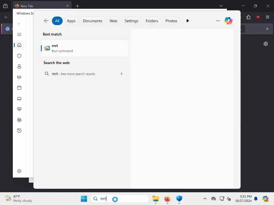Switch to Web search filter
Image resolution: width=274 pixels, height=205 pixels.
tap(113, 21)
